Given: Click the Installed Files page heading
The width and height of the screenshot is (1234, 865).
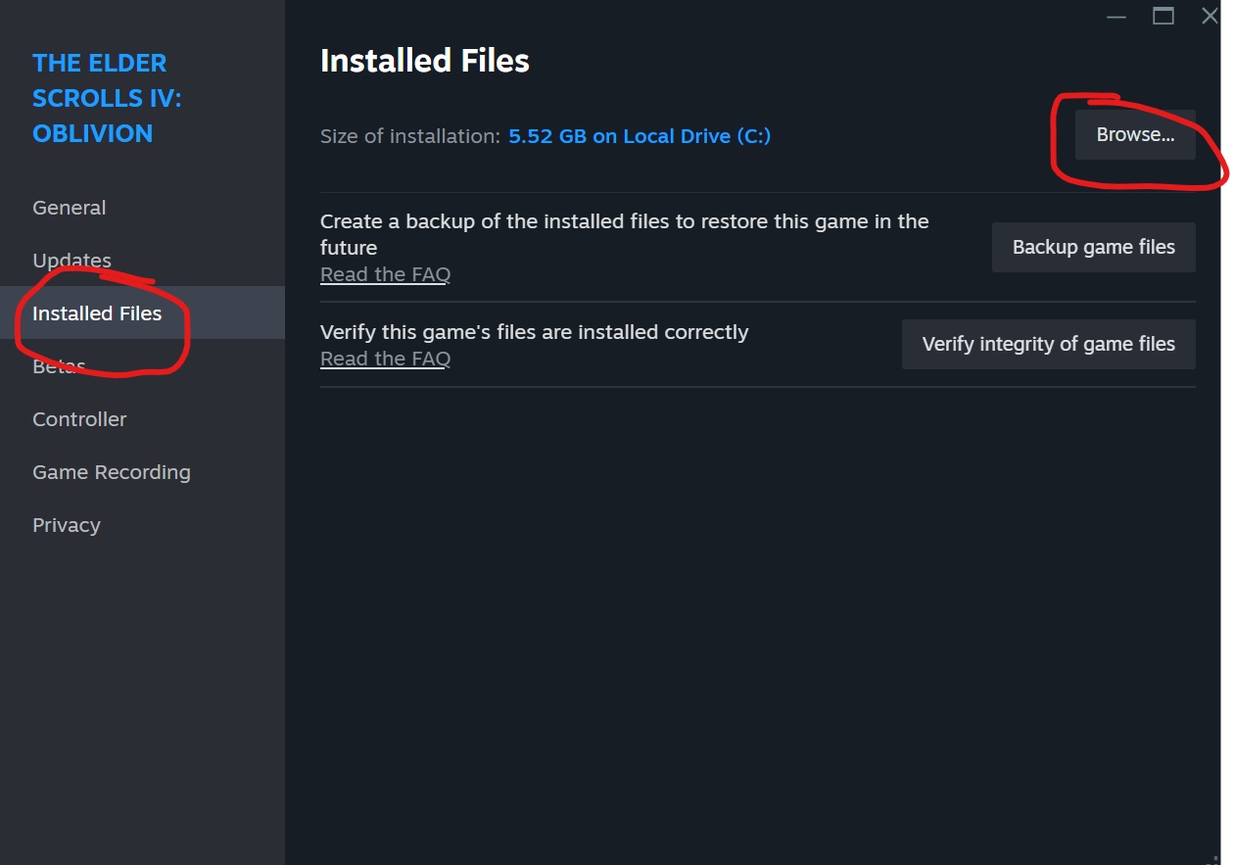Looking at the screenshot, I should tap(425, 61).
